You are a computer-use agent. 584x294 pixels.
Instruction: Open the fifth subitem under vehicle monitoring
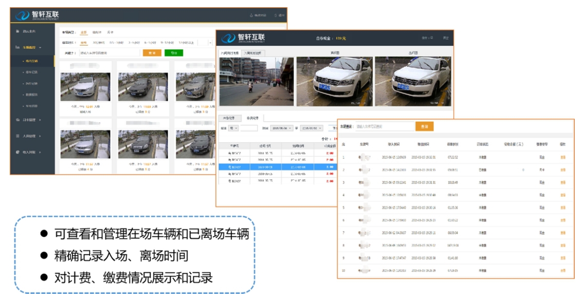point(30,107)
